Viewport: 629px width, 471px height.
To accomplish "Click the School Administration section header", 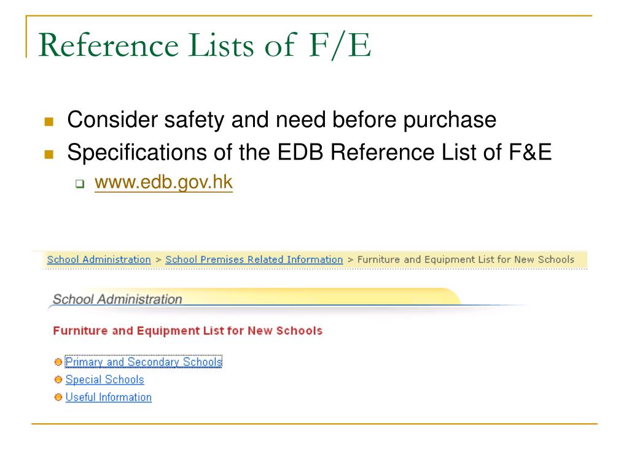I will pos(117,299).
